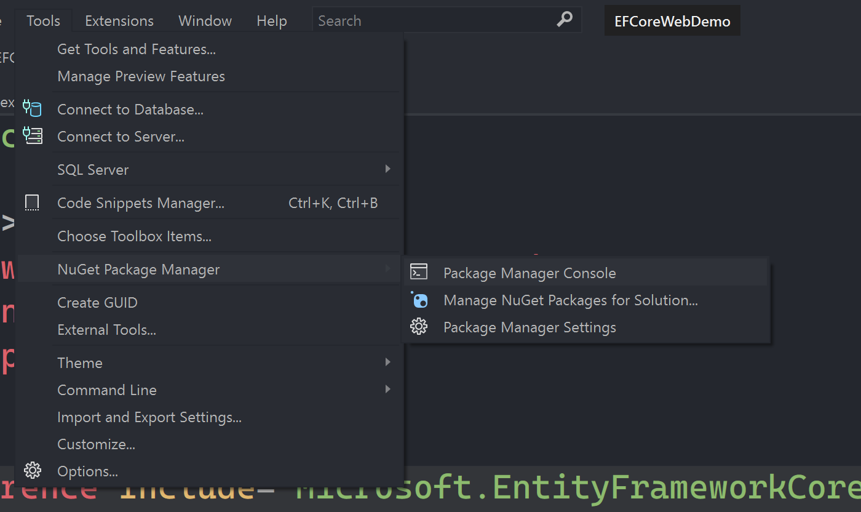Expand the SQL Server submenu
The image size is (861, 512).
pyautogui.click(x=387, y=169)
